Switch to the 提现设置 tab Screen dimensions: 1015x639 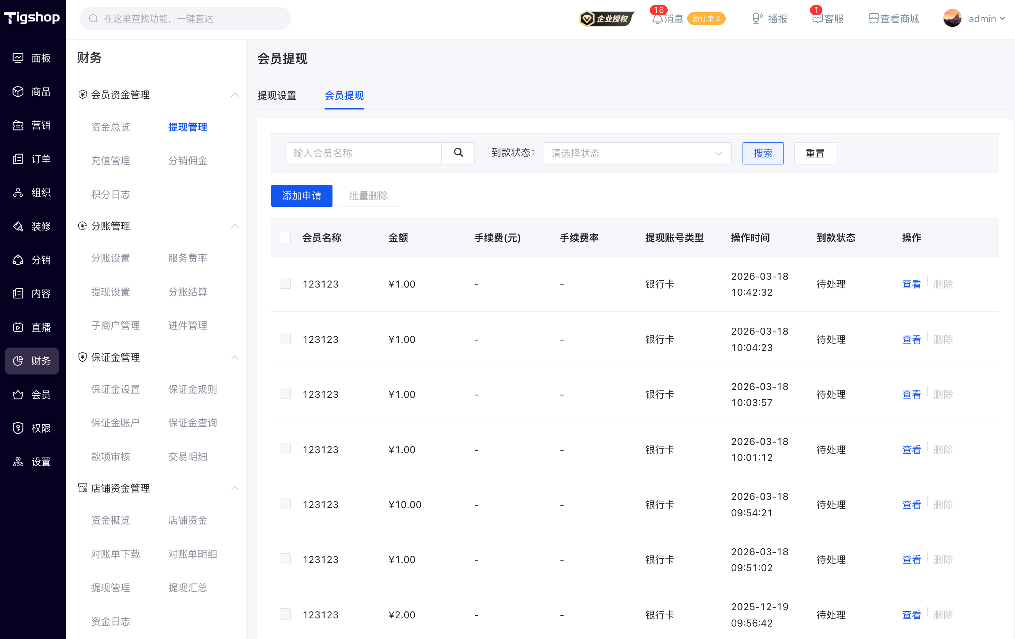coord(276,95)
